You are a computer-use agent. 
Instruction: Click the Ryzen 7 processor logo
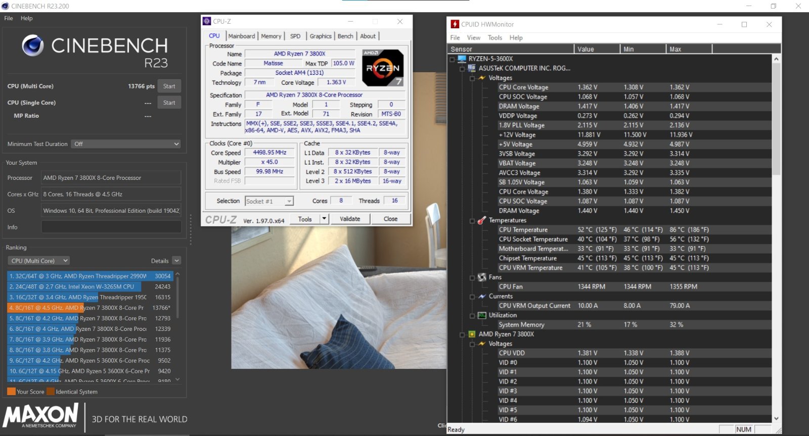[383, 68]
